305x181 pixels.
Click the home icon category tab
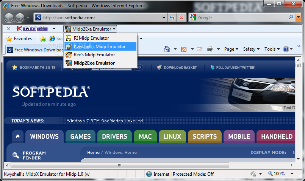(18, 136)
